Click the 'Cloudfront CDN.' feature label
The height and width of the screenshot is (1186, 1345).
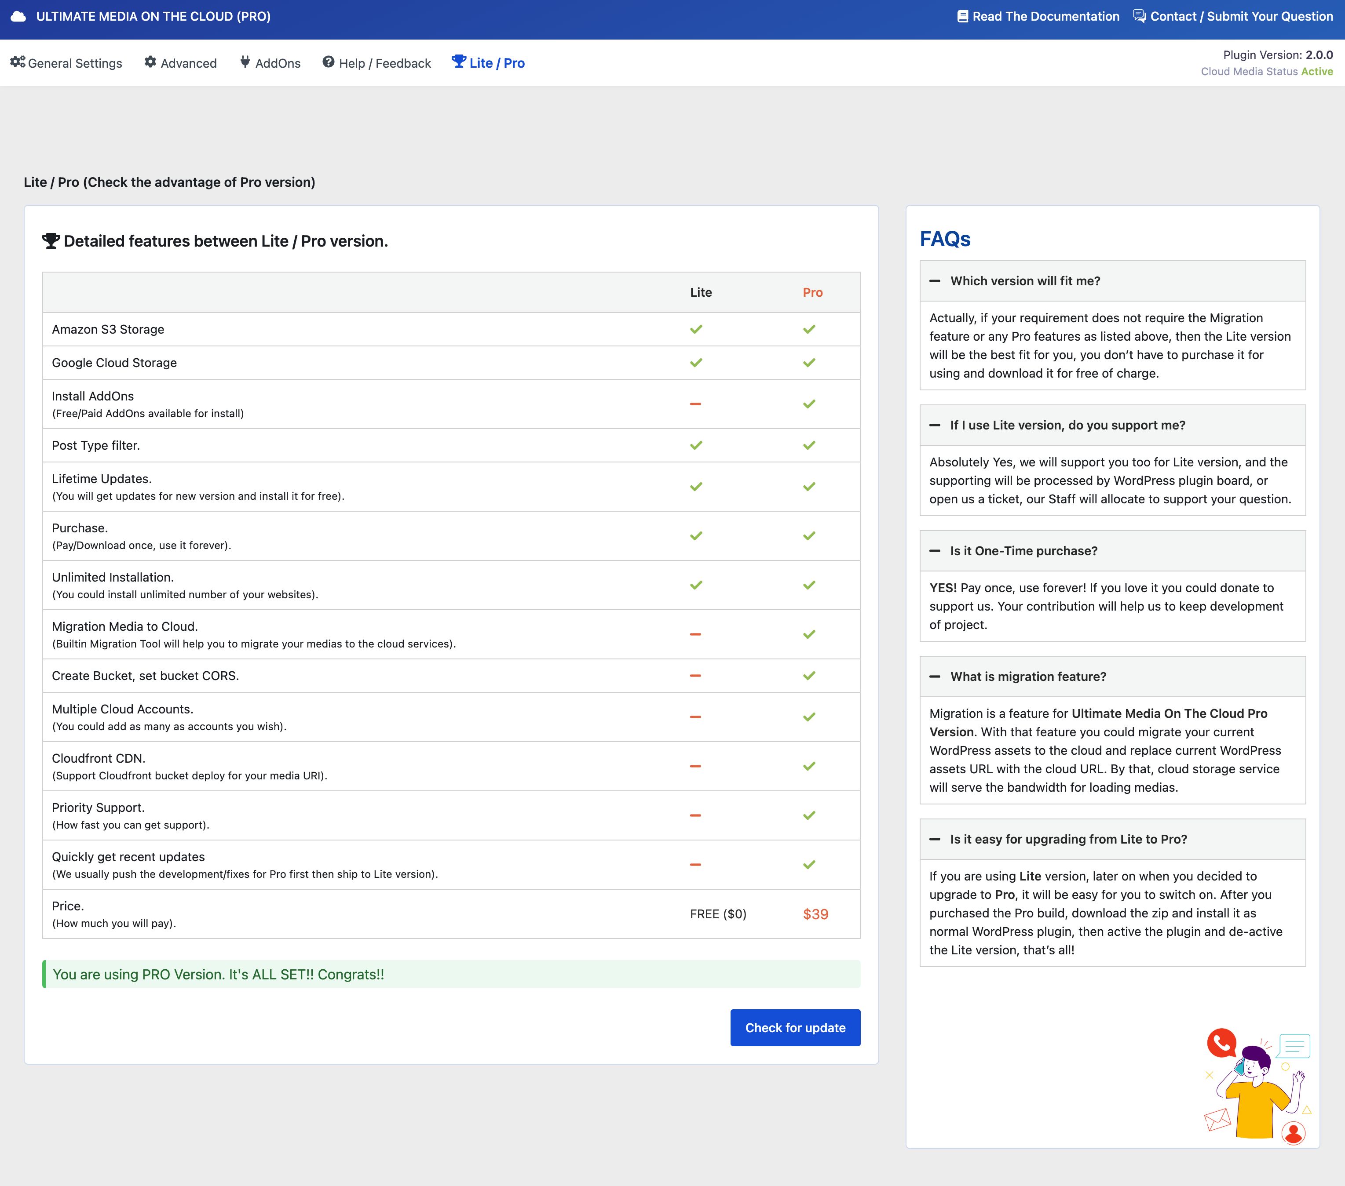tap(99, 758)
